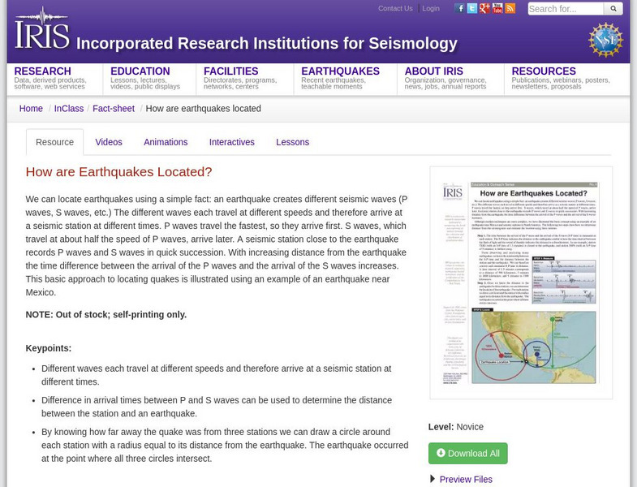637x487 pixels.
Task: Open the Resources navigation menu
Action: [544, 71]
